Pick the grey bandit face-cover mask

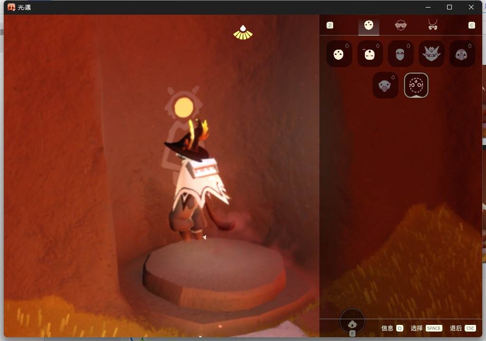(x=401, y=54)
